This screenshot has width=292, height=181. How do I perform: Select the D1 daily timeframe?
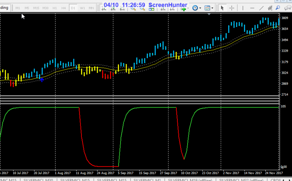coord(73,8)
